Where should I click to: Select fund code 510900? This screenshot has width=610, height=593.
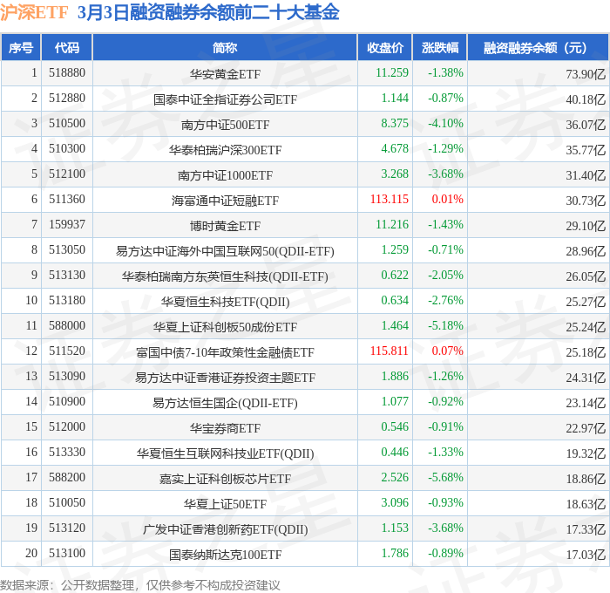click(67, 402)
